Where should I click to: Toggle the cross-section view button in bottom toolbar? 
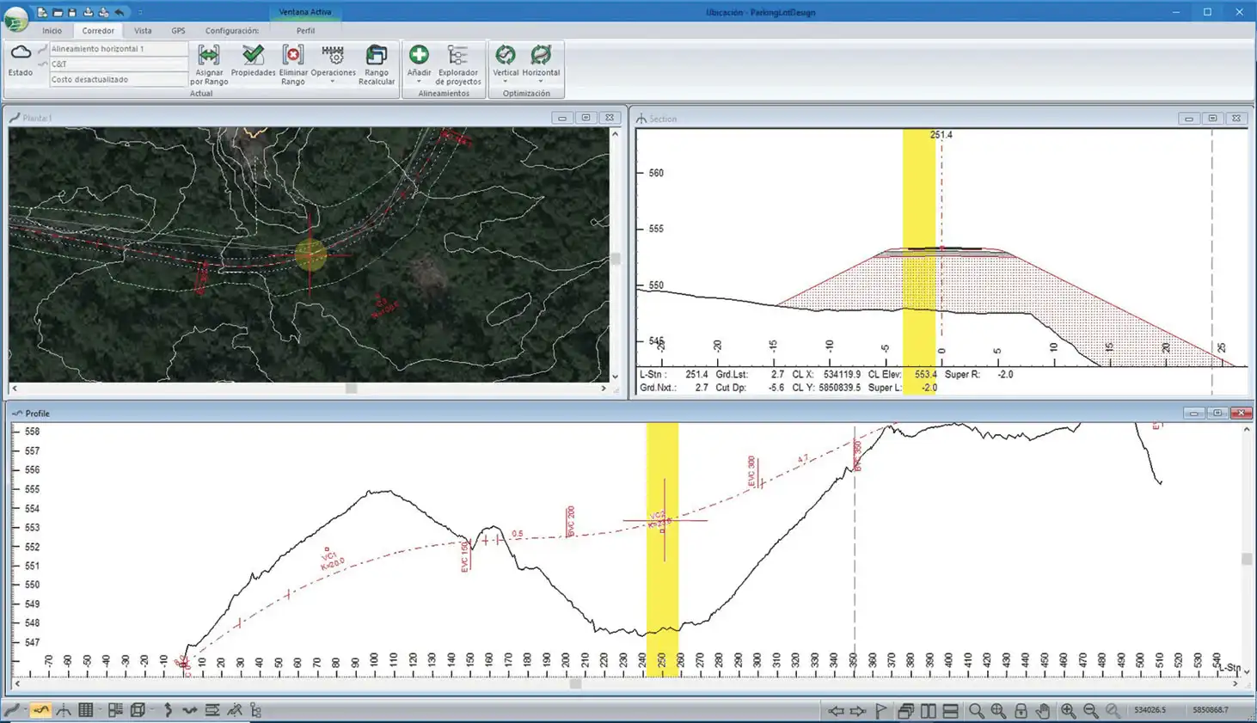pyautogui.click(x=64, y=710)
